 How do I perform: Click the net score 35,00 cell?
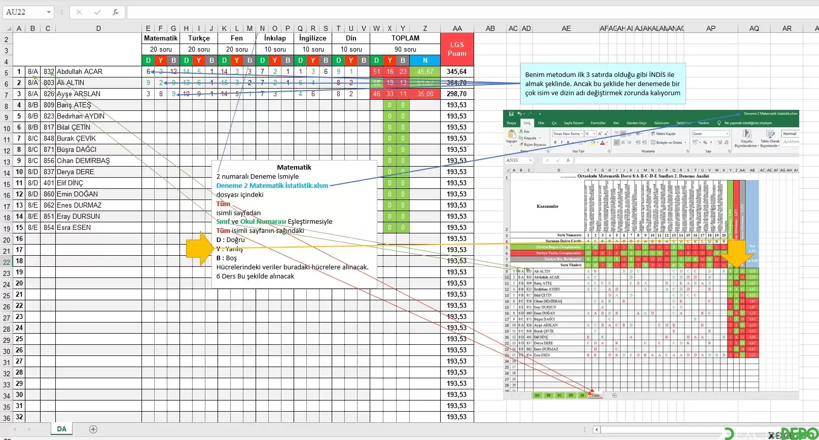pyautogui.click(x=425, y=94)
